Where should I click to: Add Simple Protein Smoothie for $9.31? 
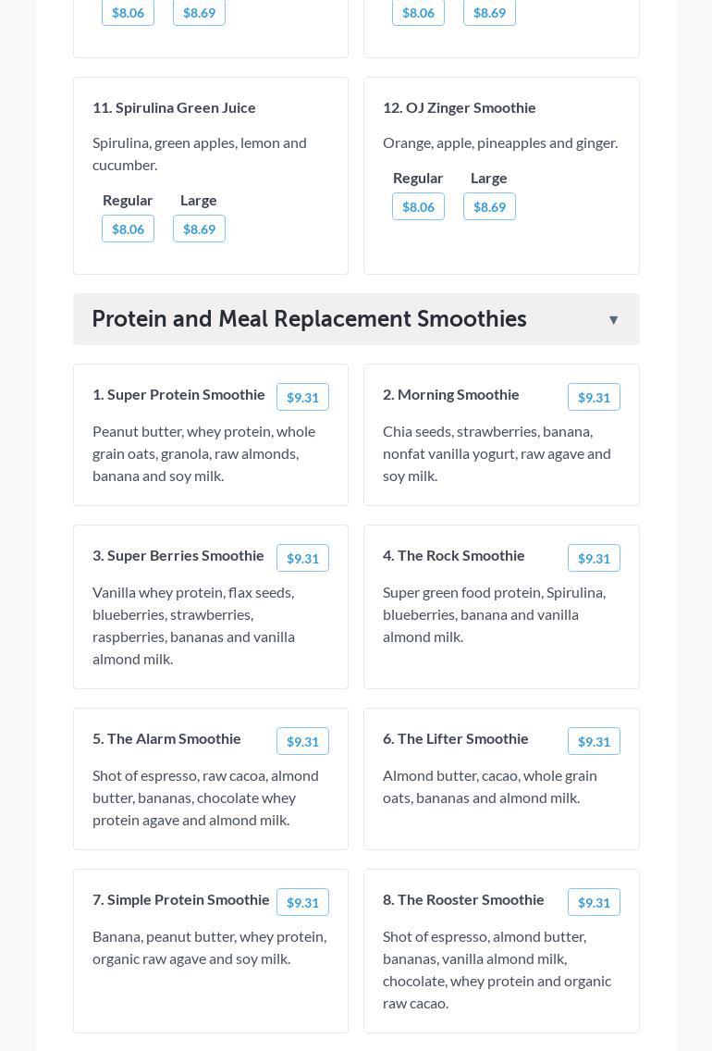302,902
